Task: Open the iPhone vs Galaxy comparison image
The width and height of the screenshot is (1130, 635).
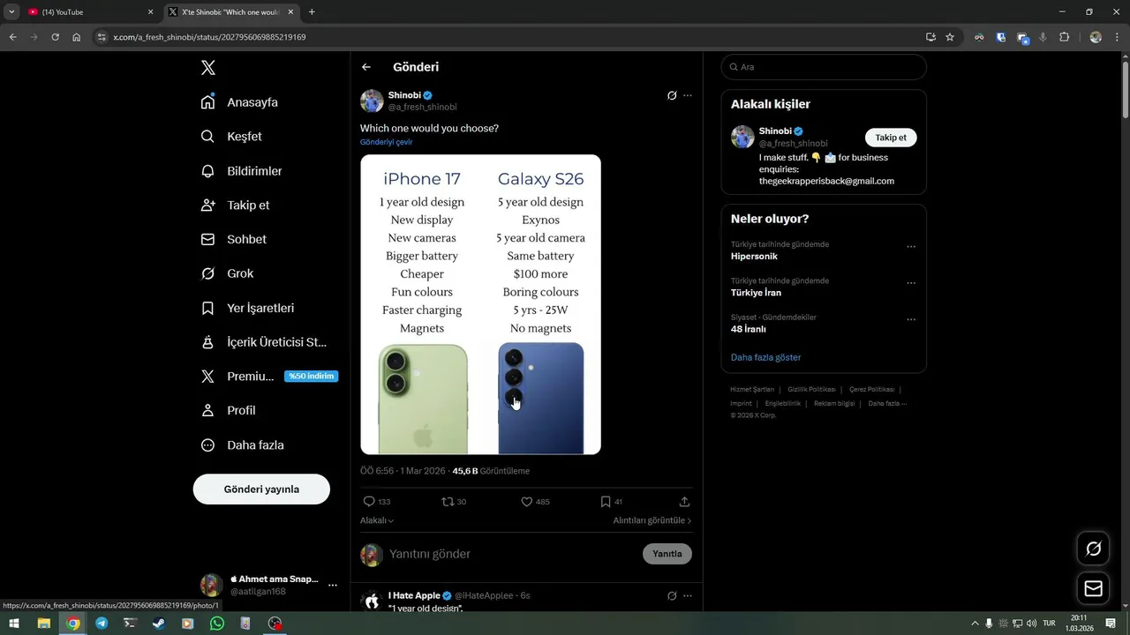Action: click(480, 304)
